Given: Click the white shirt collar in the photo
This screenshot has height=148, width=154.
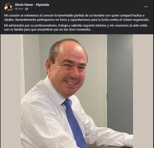Looking at the screenshot, I should point(55,92).
